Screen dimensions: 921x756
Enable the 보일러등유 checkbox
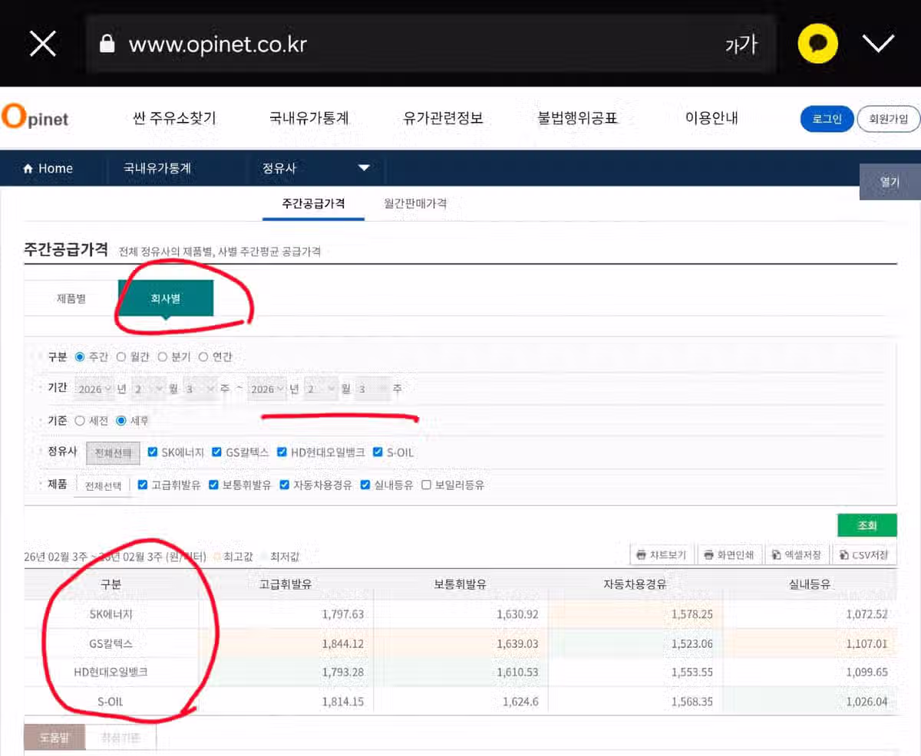coord(426,485)
